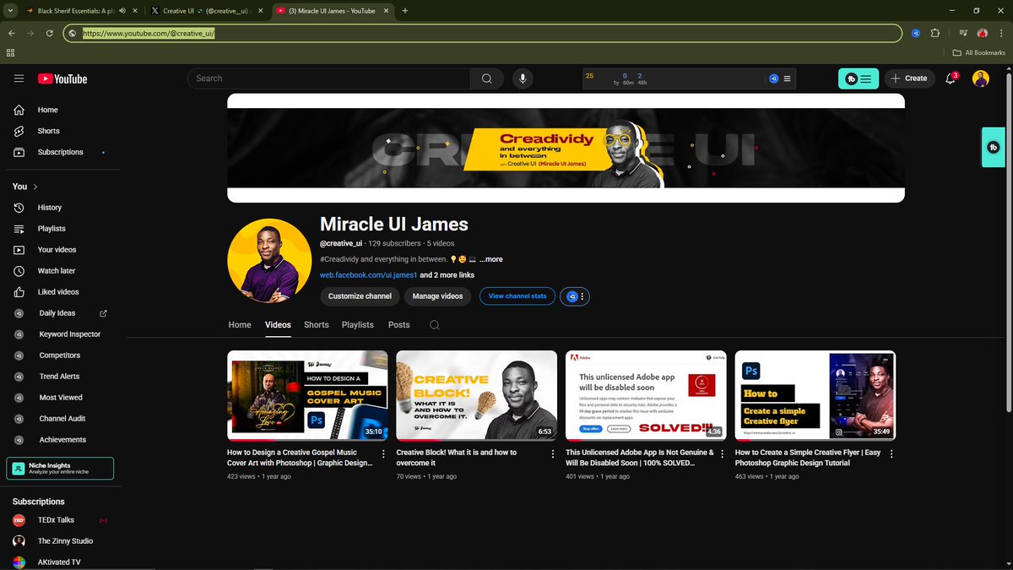Switch to the Shorts tab
Viewport: 1013px width, 570px height.
[x=316, y=324]
